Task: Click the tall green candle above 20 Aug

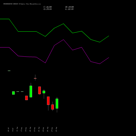Action: point(31,91)
